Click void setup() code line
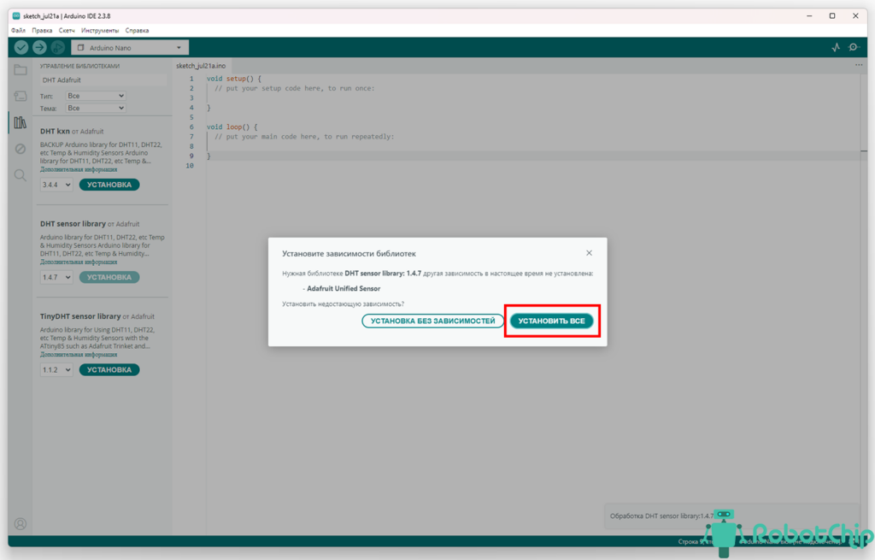The width and height of the screenshot is (875, 560). tap(234, 79)
